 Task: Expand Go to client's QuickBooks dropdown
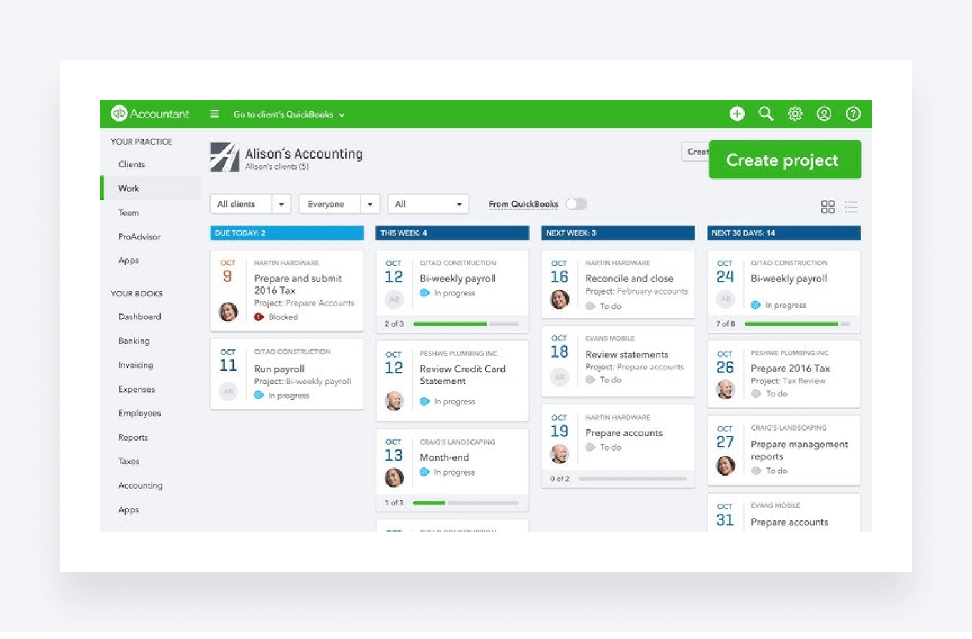289,114
